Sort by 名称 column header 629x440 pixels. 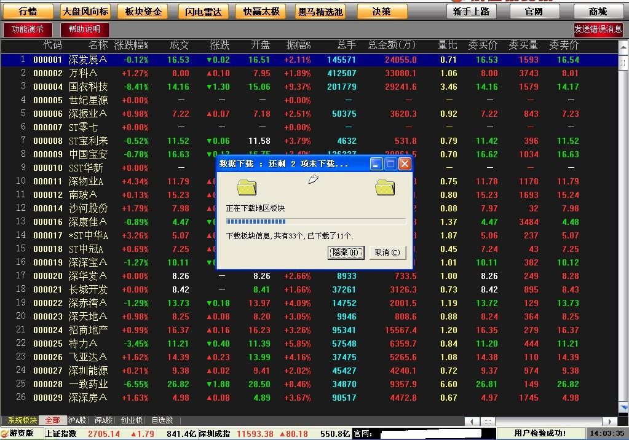98,45
